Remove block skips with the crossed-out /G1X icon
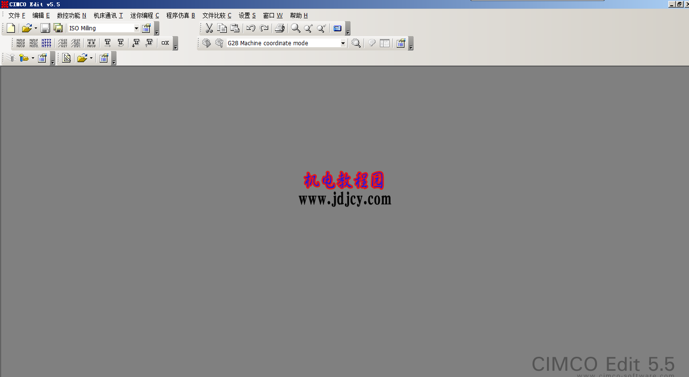689x377 pixels. (76, 43)
